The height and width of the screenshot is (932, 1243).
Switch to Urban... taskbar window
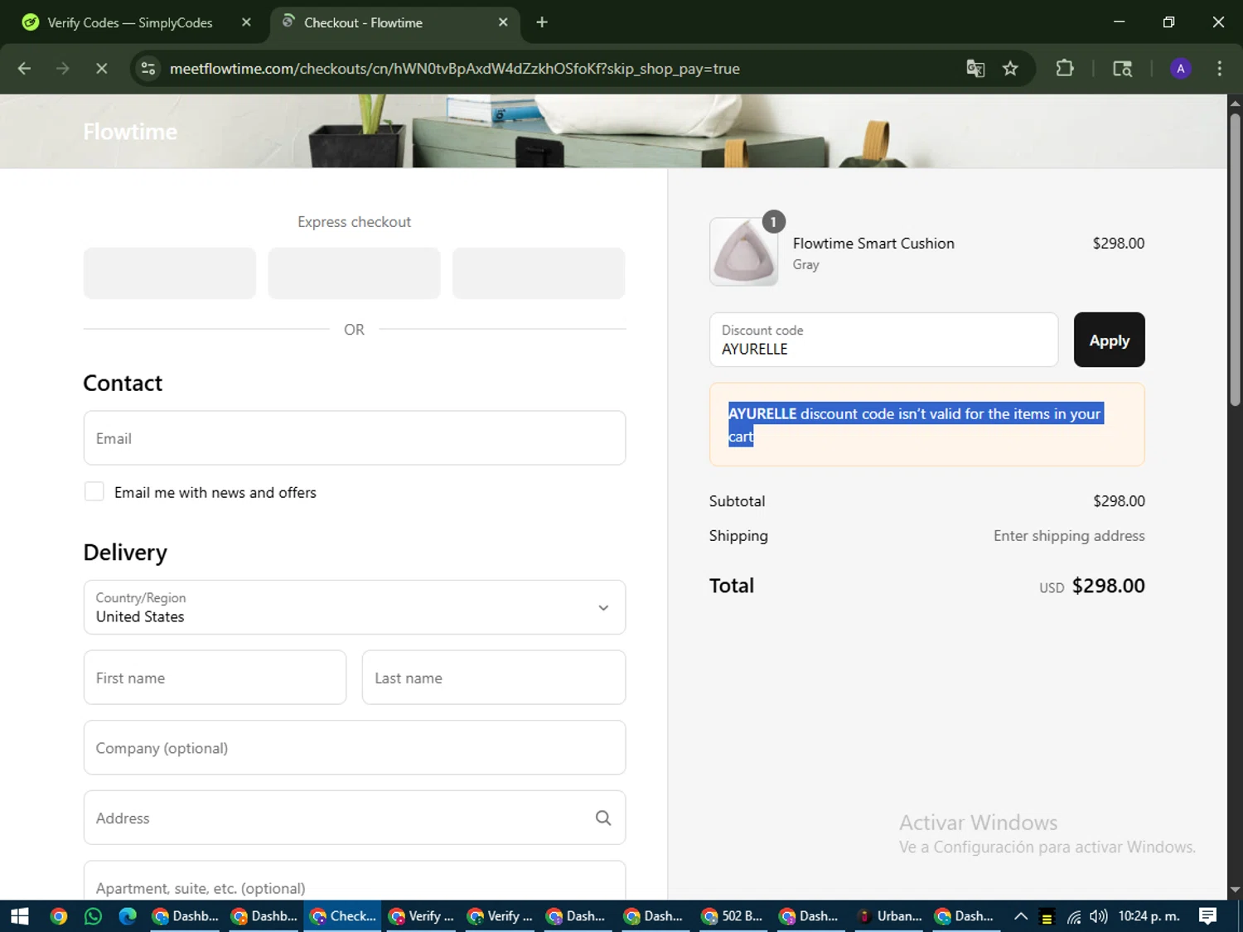pyautogui.click(x=891, y=916)
